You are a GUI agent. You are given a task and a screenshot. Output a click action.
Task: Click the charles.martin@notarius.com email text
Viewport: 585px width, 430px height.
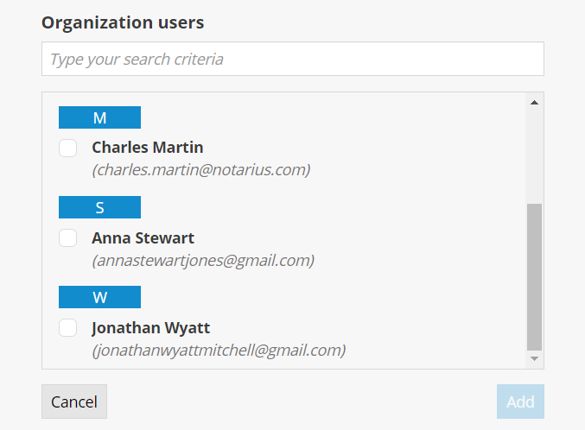[x=200, y=170]
